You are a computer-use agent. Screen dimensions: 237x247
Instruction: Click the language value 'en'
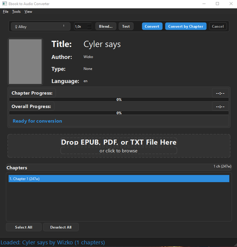coord(85,81)
